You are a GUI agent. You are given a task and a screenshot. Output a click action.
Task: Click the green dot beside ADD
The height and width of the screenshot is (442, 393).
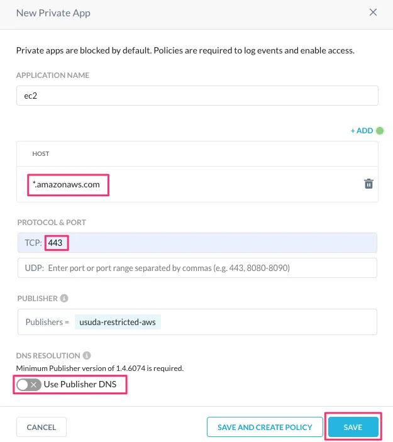[x=379, y=131]
